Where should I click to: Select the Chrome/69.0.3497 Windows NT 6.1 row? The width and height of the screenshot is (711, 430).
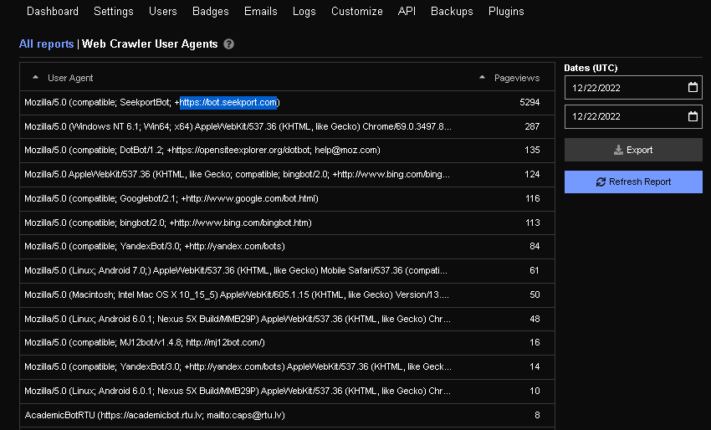click(287, 126)
